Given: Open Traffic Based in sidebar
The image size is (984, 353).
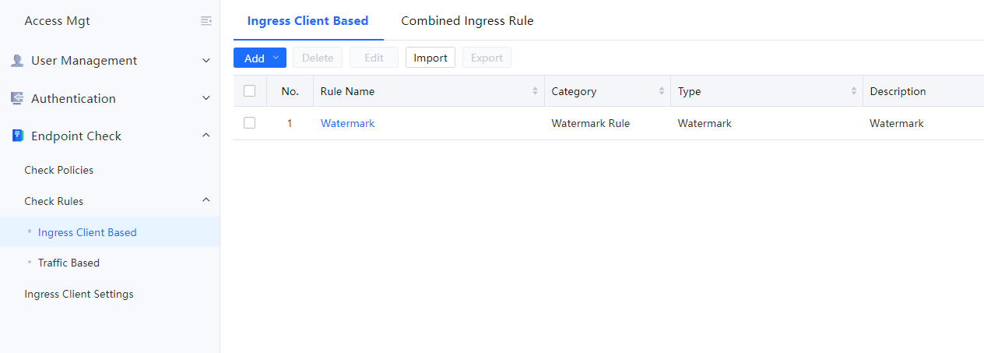Looking at the screenshot, I should [69, 263].
